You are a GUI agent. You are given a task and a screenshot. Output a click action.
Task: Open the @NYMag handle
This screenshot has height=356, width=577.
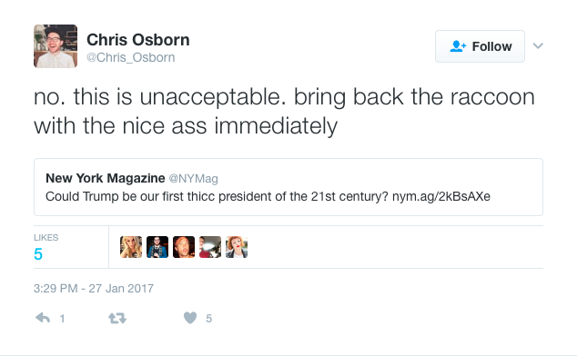pos(194,179)
